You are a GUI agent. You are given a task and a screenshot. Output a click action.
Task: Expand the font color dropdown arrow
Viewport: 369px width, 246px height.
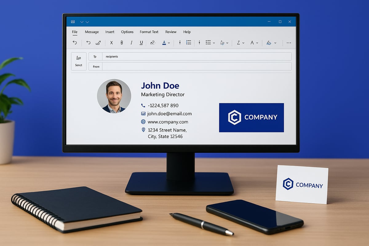pos(169,43)
